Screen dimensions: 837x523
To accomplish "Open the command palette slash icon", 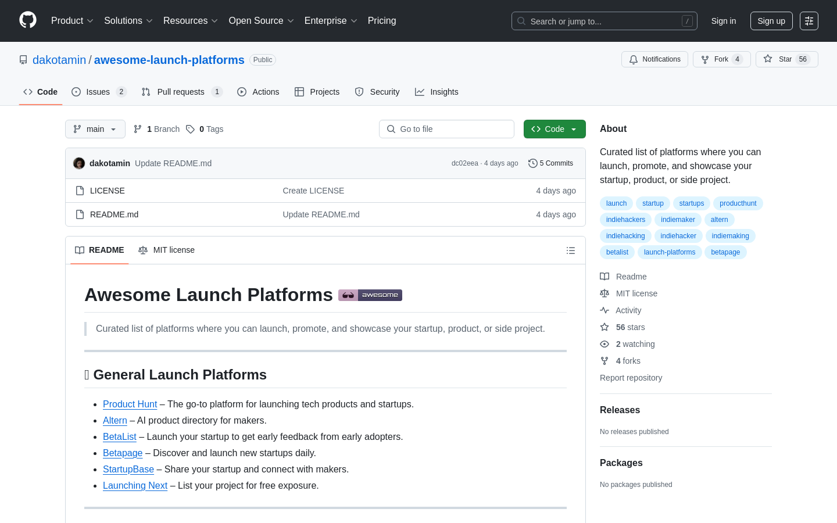I will [x=687, y=21].
